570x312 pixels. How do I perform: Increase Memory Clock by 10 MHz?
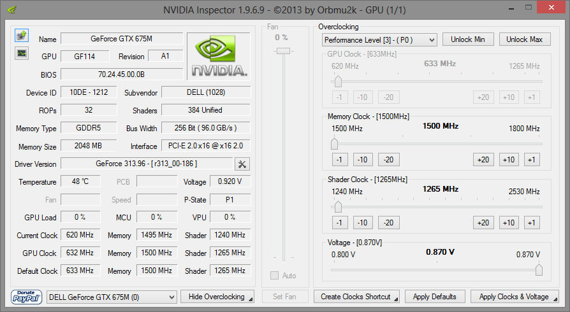pos(509,159)
